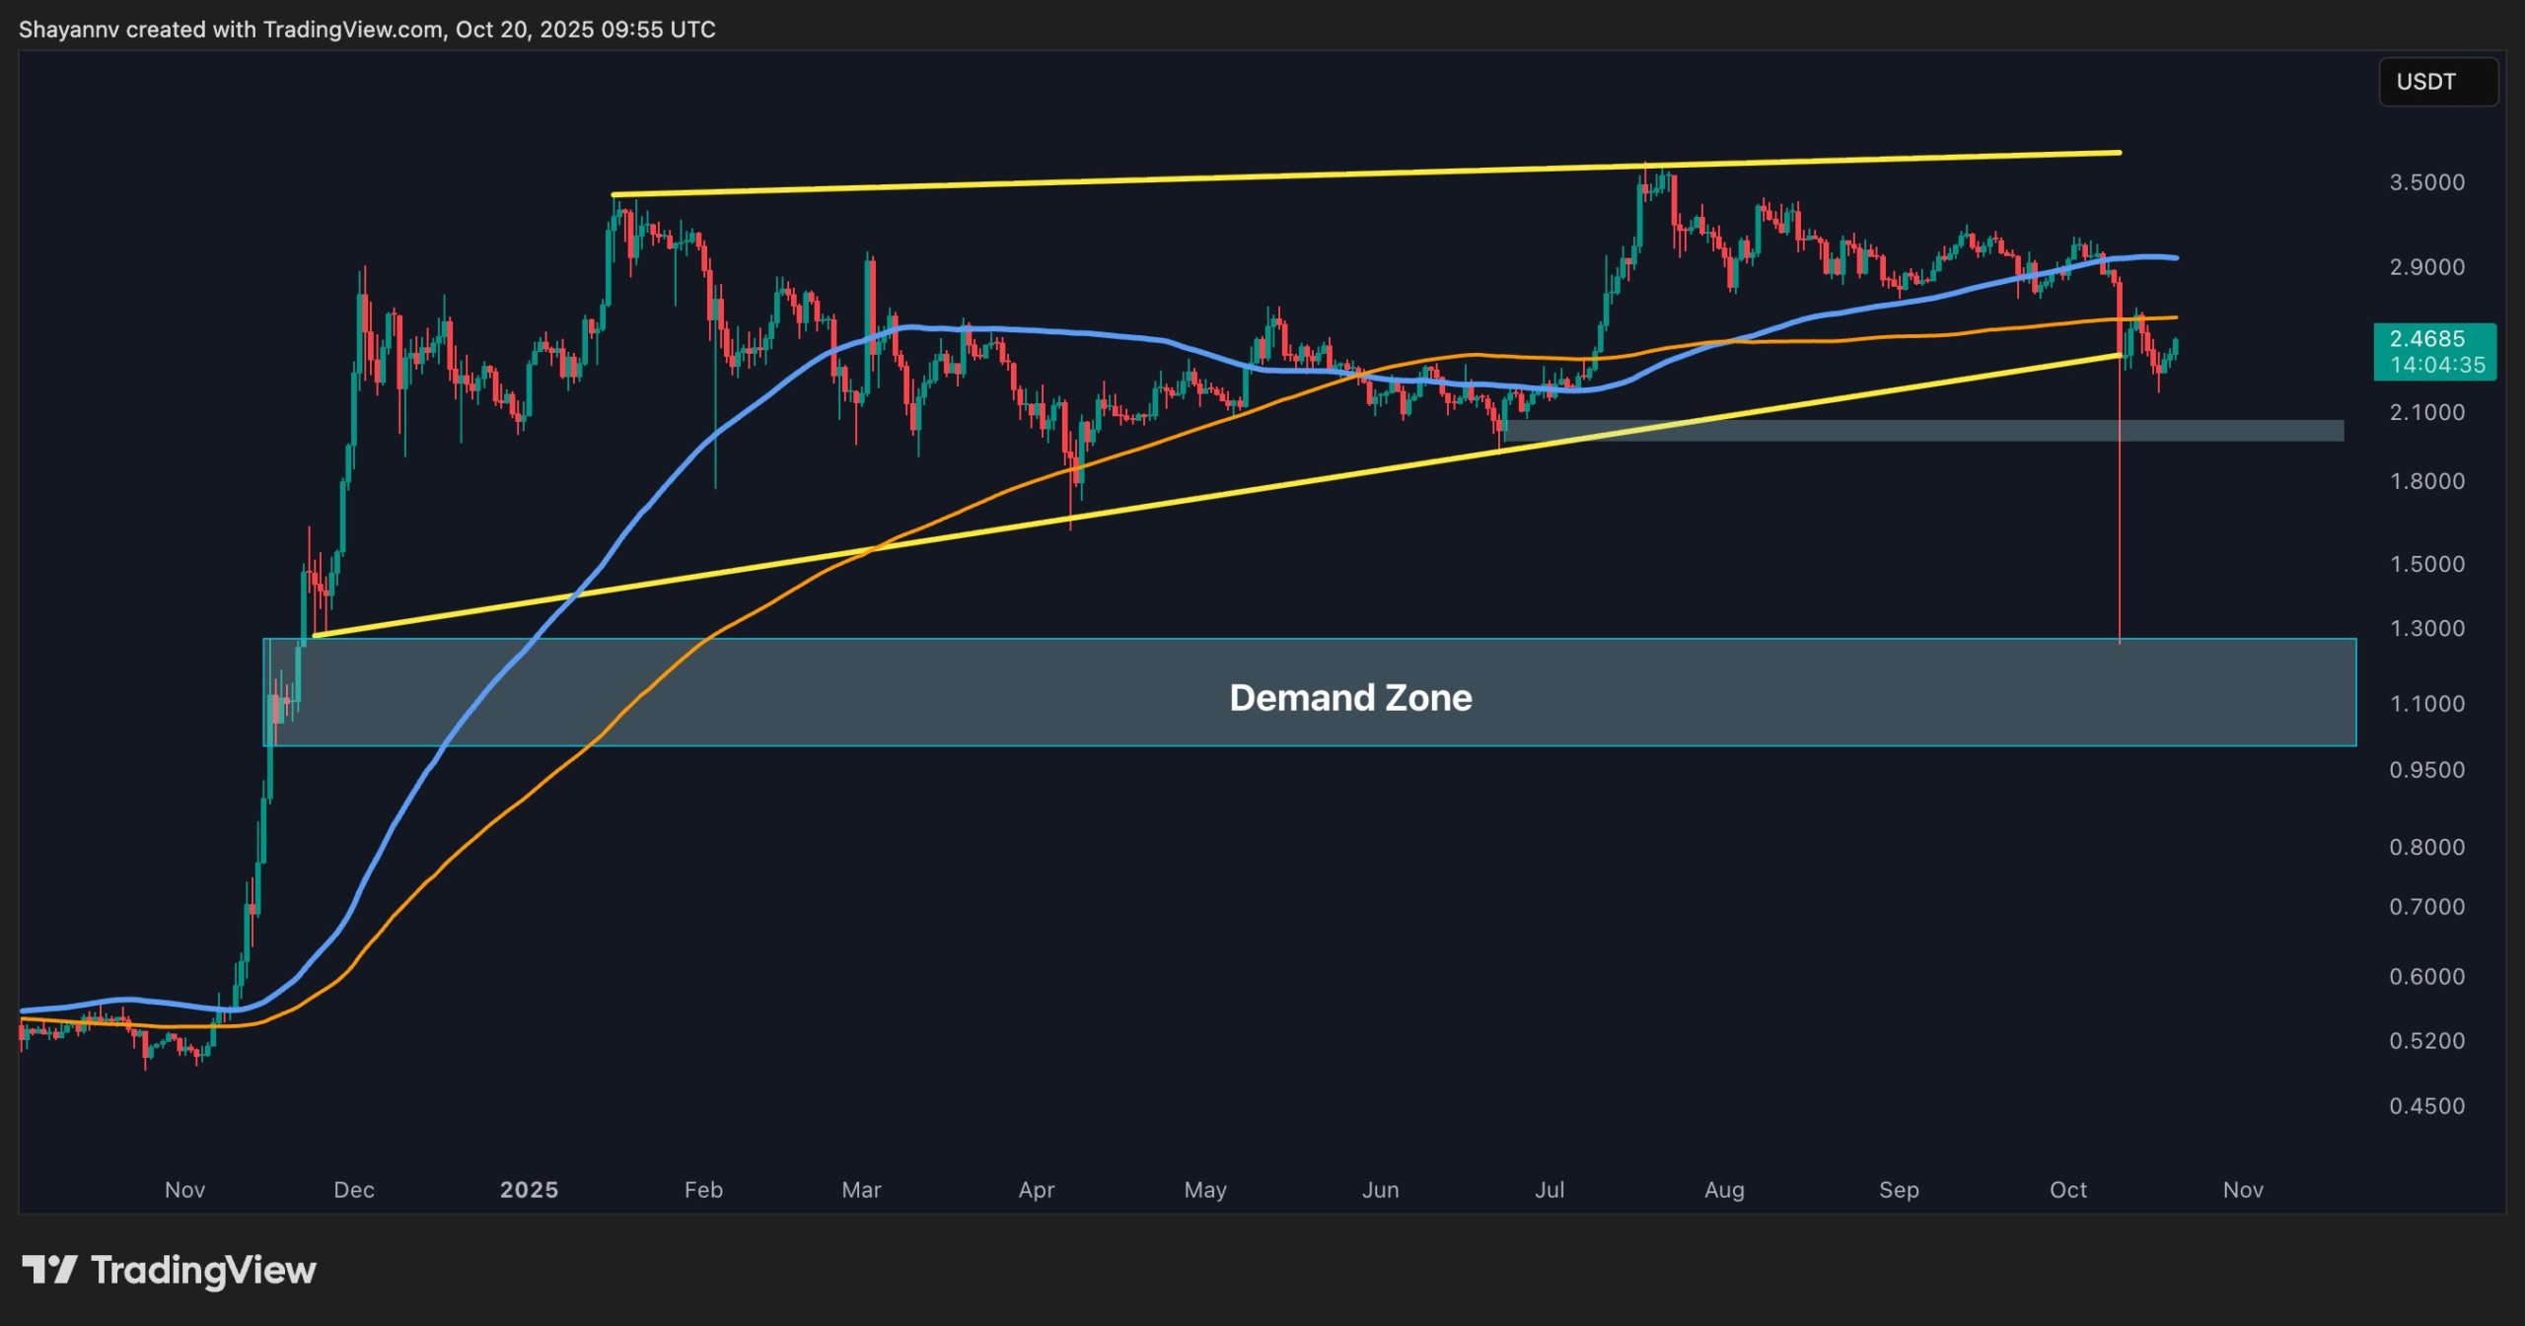Viewport: 2525px width, 1326px height.
Task: Click the 2025 label on the time axis
Action: click(x=529, y=1189)
